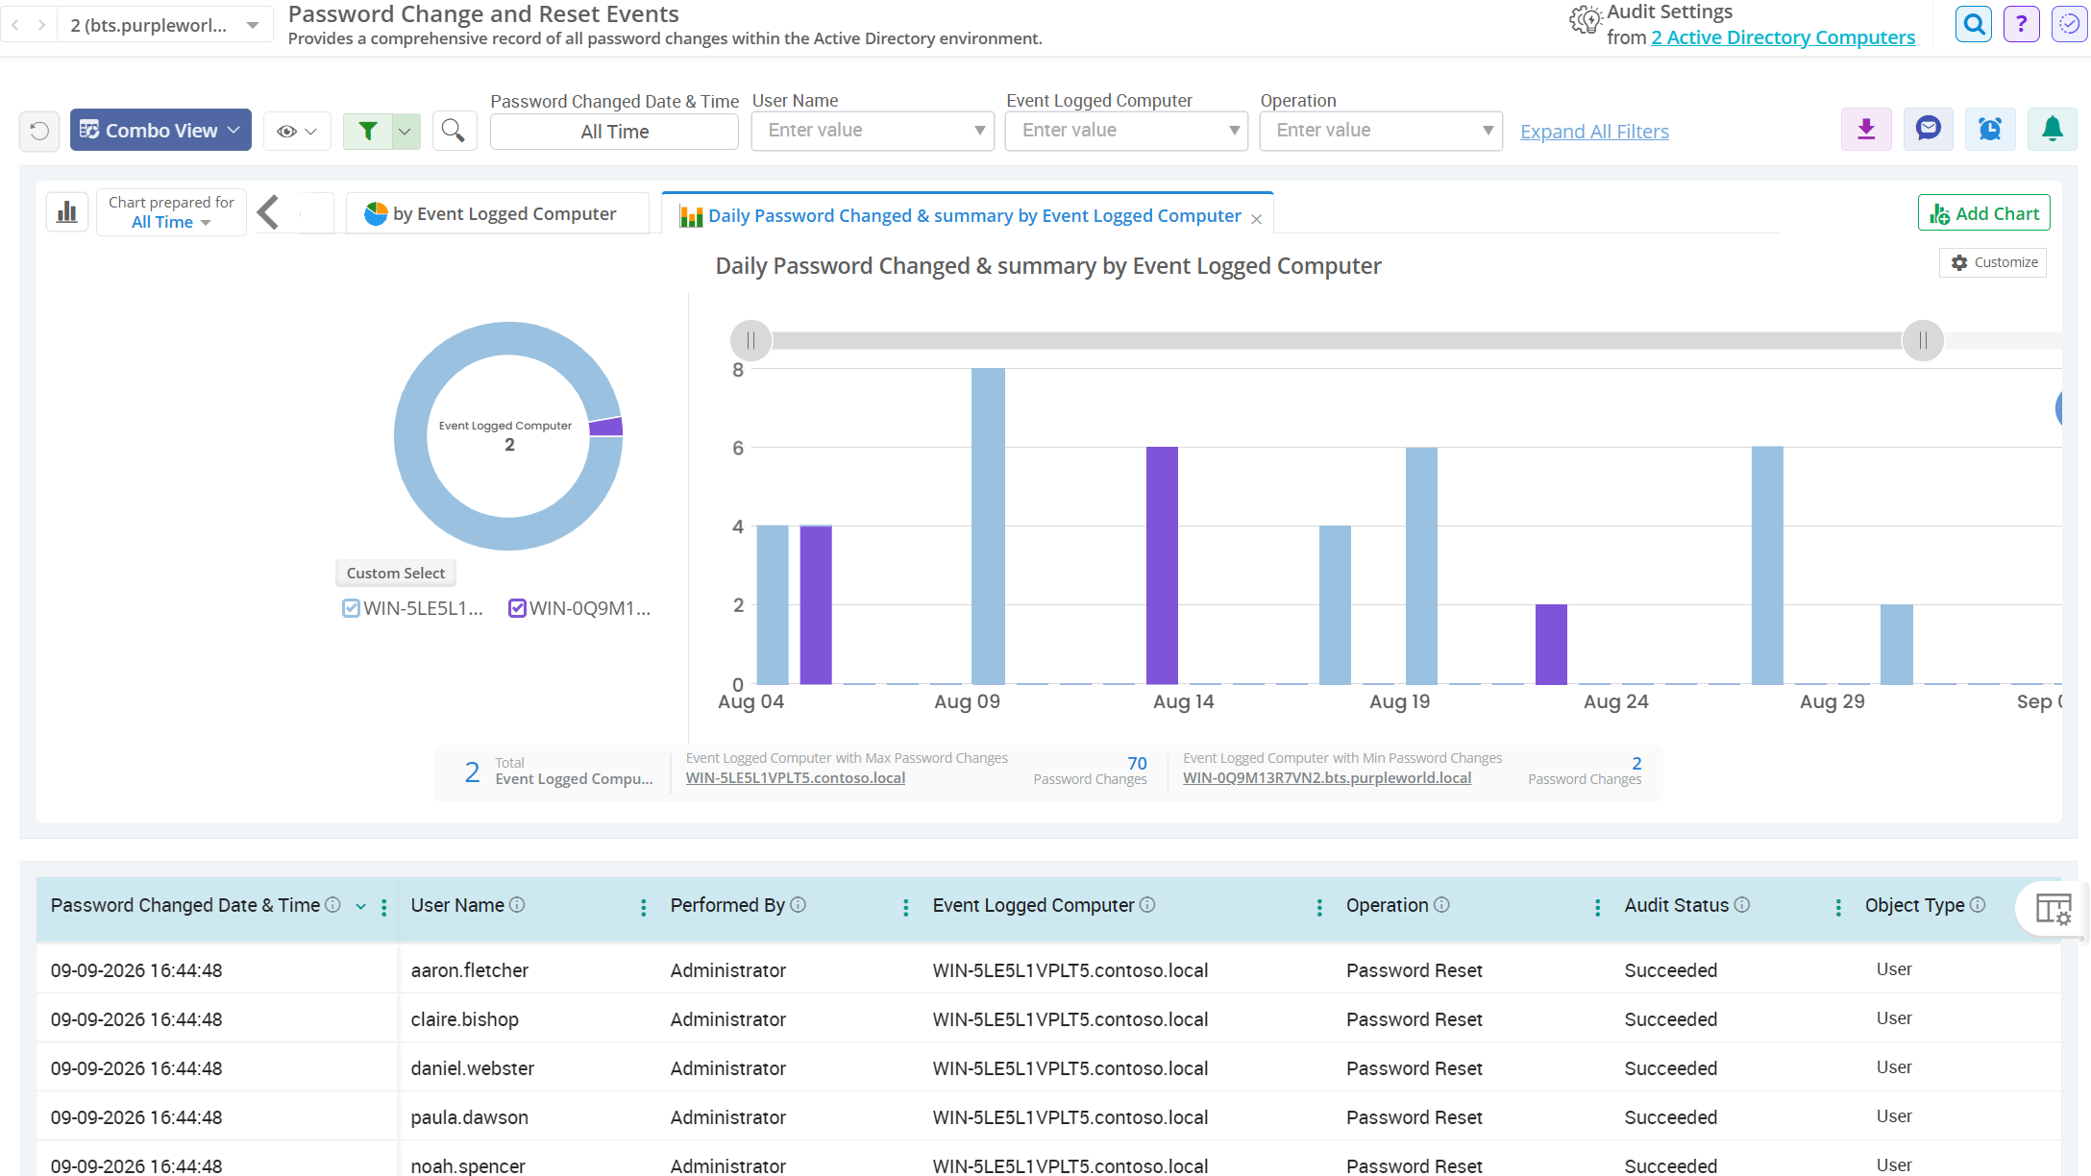Click the purple download export icon
This screenshot has width=2091, height=1176.
1866,130
